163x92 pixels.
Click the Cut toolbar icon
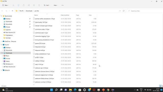click(x=13, y=5)
